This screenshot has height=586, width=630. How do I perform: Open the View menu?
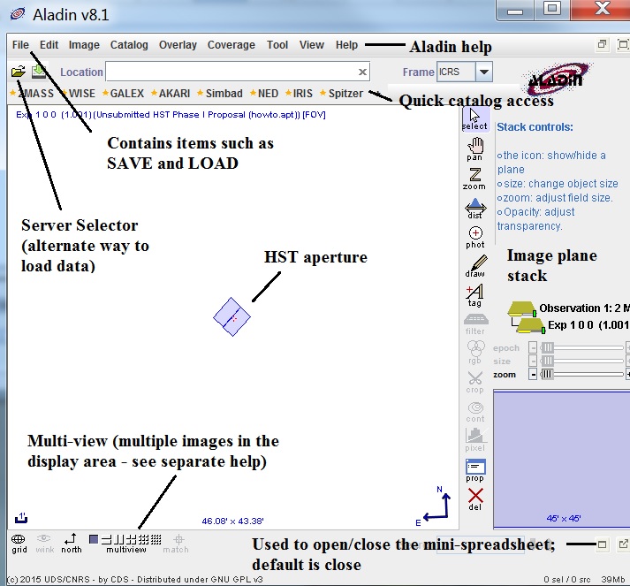tap(311, 44)
